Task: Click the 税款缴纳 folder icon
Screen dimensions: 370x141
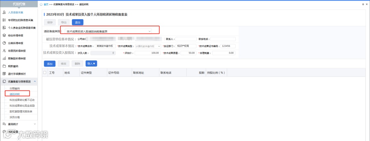Action: (x=4, y=66)
